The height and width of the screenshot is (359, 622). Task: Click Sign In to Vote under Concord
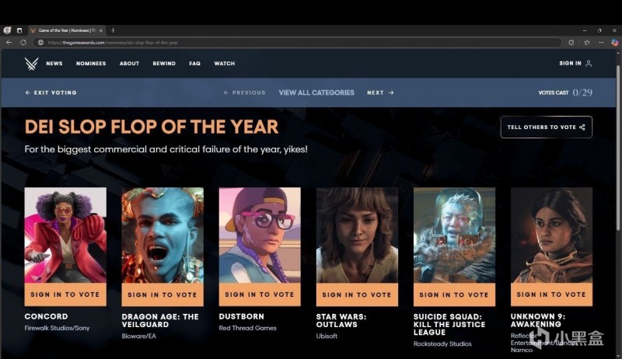pyautogui.click(x=65, y=295)
